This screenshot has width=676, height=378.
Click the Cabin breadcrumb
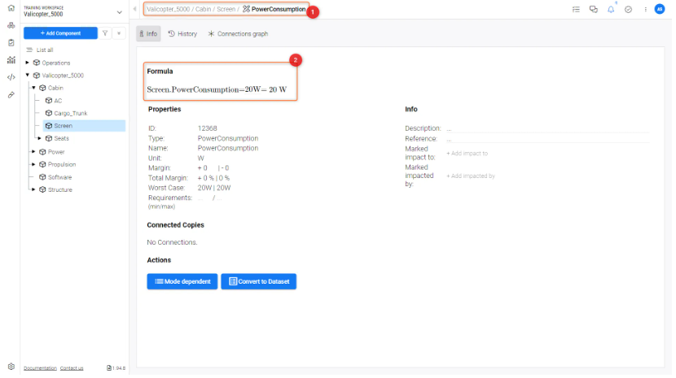point(204,9)
